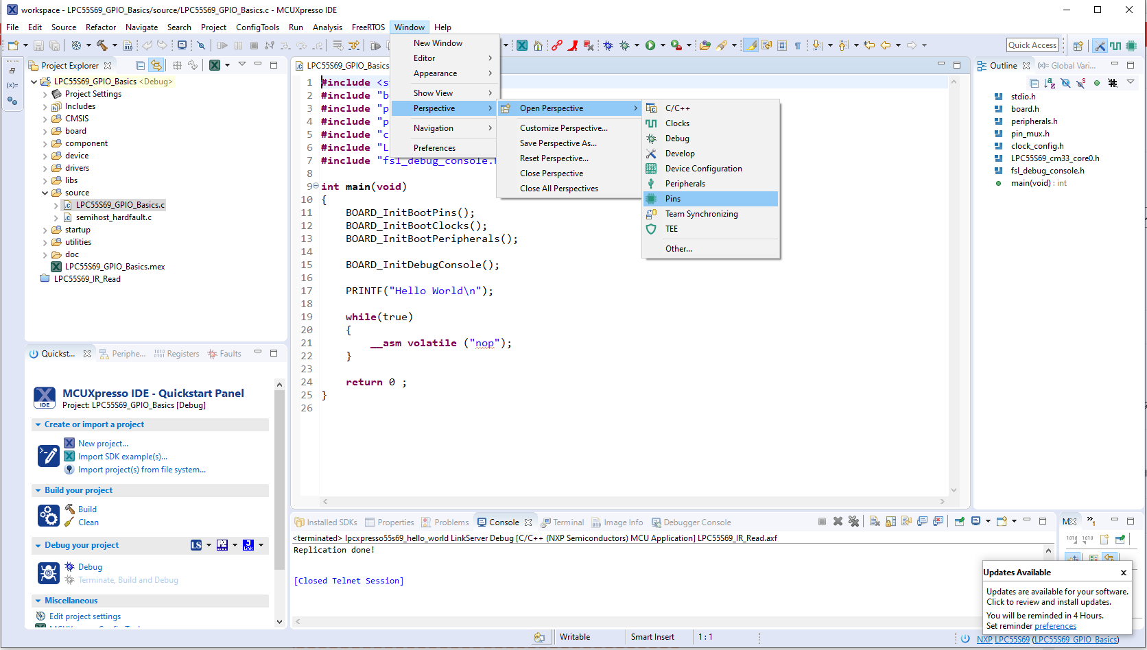Viewport: 1147px width, 650px height.
Task: Click the 'Import SDK example(s)...' link
Action: point(122,457)
